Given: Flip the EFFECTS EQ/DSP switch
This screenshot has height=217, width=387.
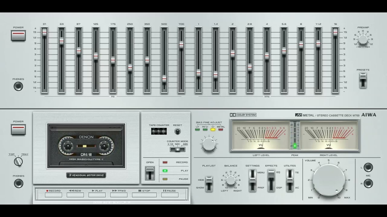Looking at the screenshot, I should pos(271,180).
